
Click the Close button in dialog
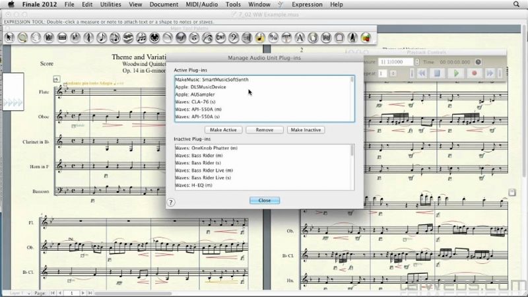click(x=264, y=200)
